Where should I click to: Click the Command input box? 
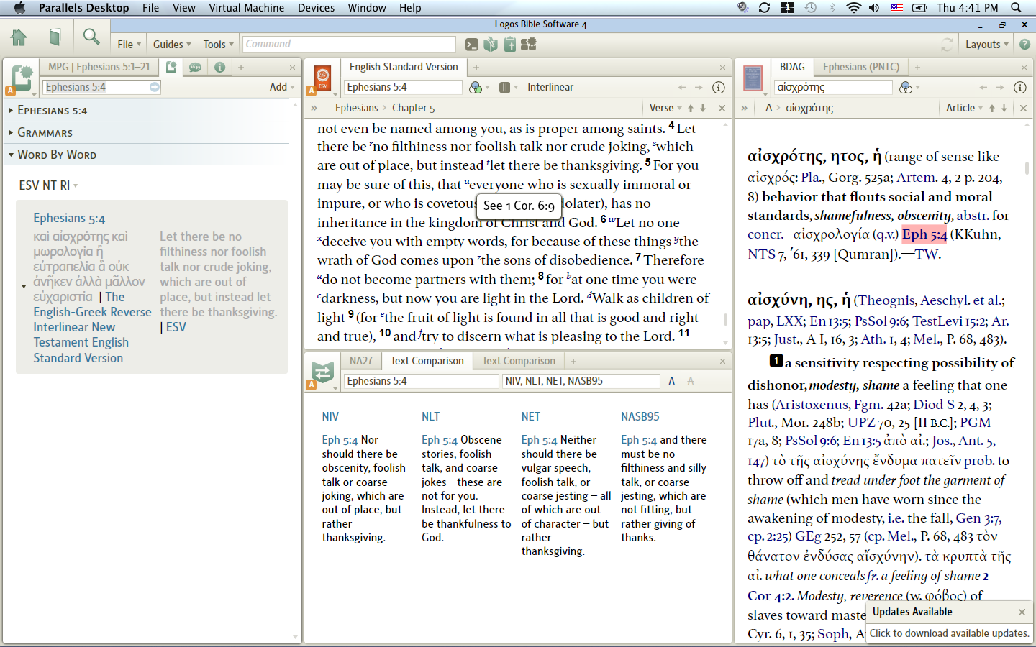pos(349,45)
